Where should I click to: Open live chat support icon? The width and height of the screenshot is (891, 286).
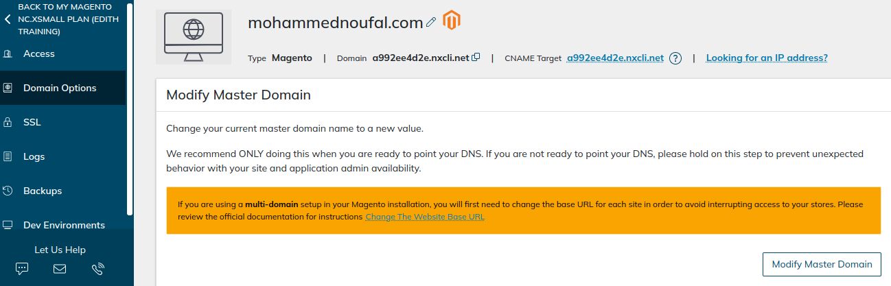[22, 269]
